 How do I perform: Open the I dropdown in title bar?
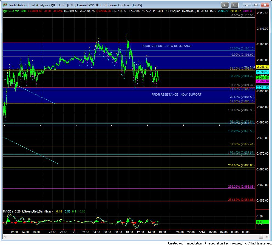234,5
